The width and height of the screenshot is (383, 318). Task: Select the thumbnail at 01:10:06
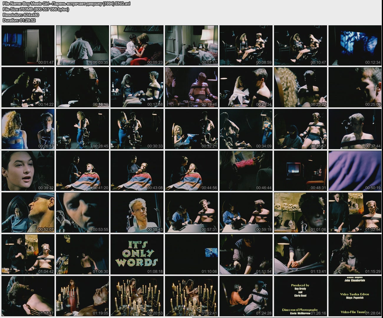(191, 254)
